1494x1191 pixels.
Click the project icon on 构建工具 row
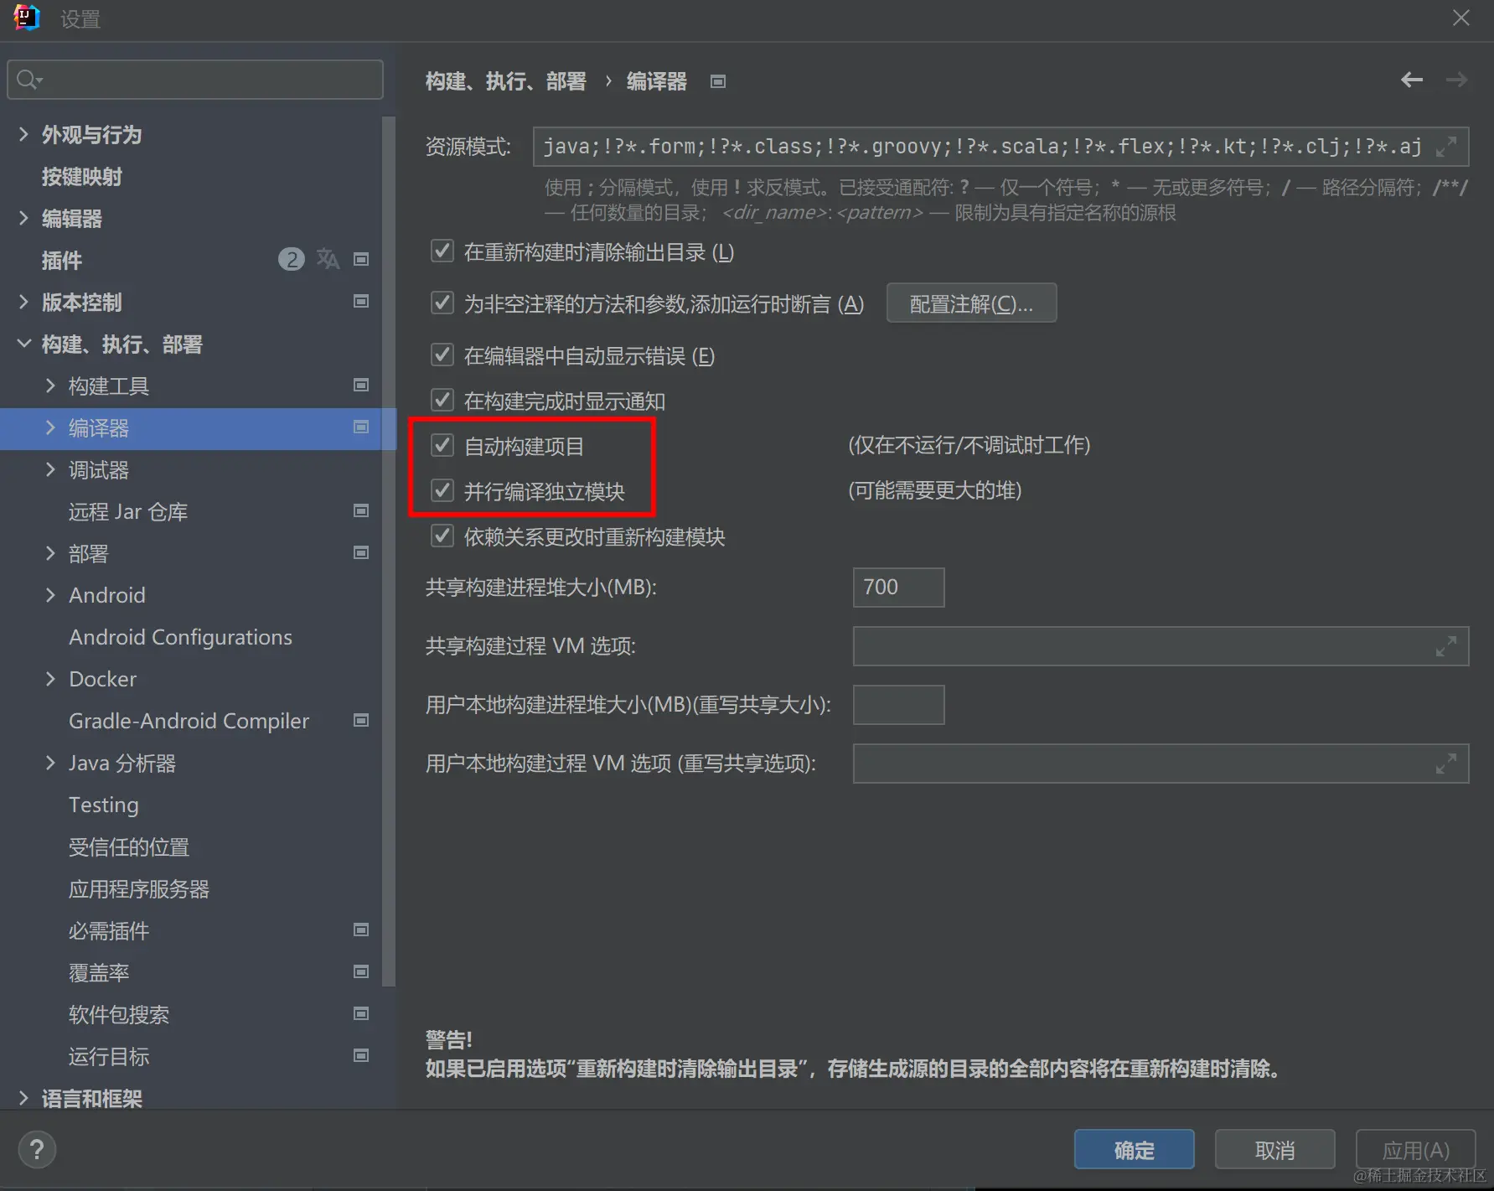[361, 386]
